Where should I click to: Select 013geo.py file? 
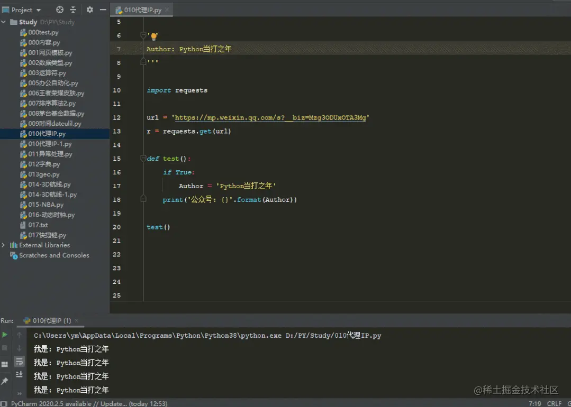44,174
